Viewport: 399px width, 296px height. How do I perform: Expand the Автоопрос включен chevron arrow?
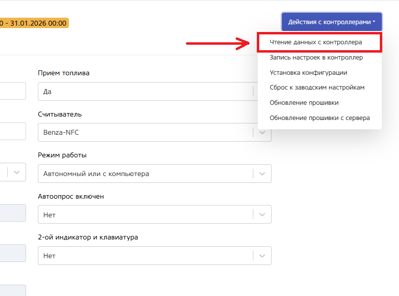point(262,214)
